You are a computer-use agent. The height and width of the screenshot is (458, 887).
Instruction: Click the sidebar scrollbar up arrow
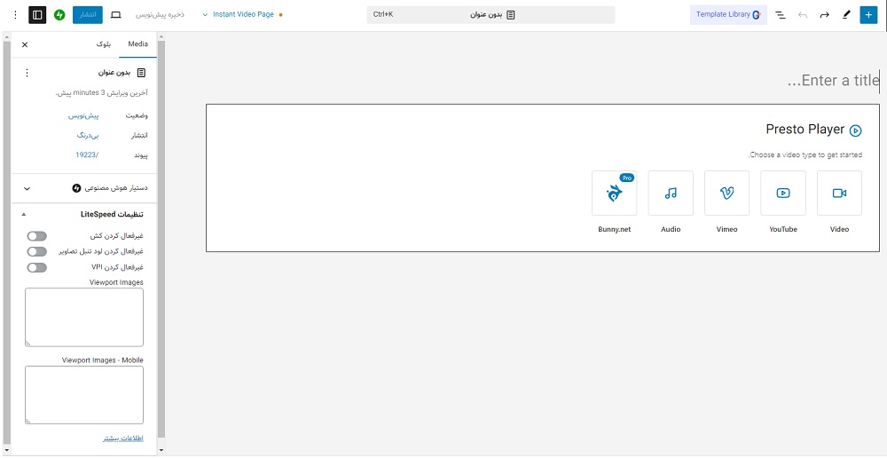(x=161, y=37)
